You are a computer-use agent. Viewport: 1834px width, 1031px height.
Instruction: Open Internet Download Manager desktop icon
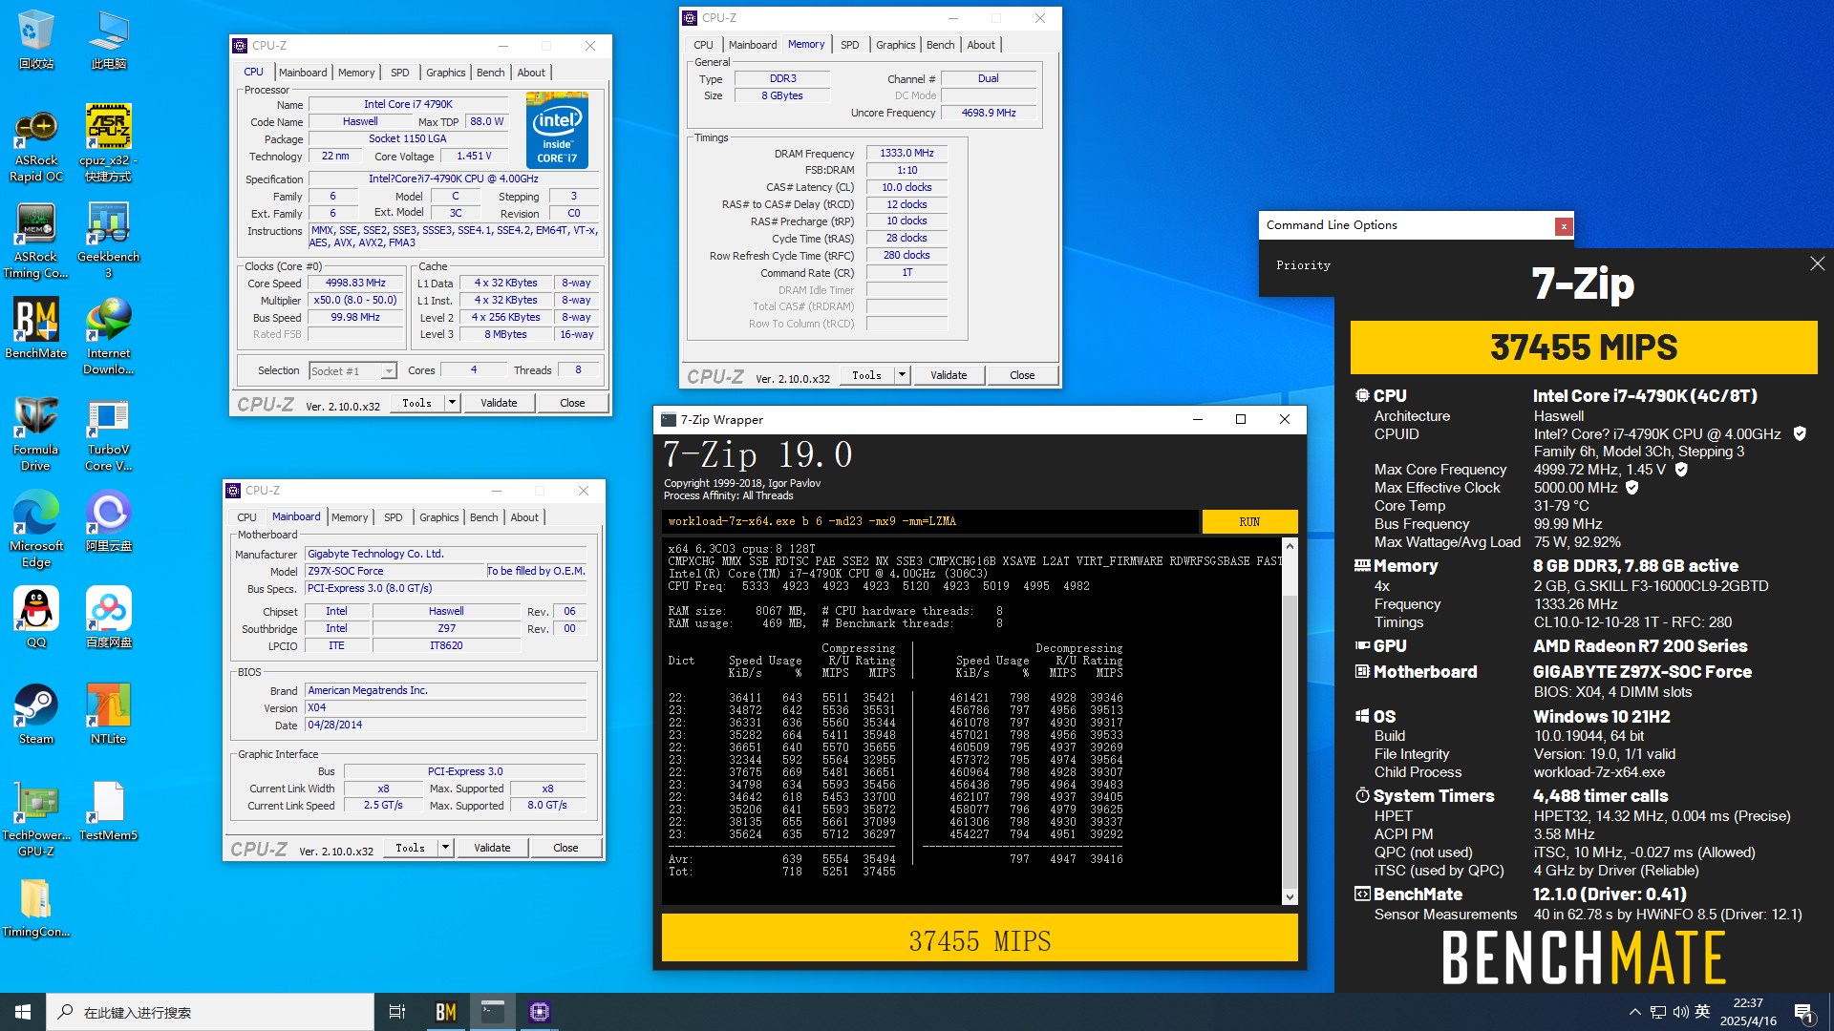coord(109,336)
